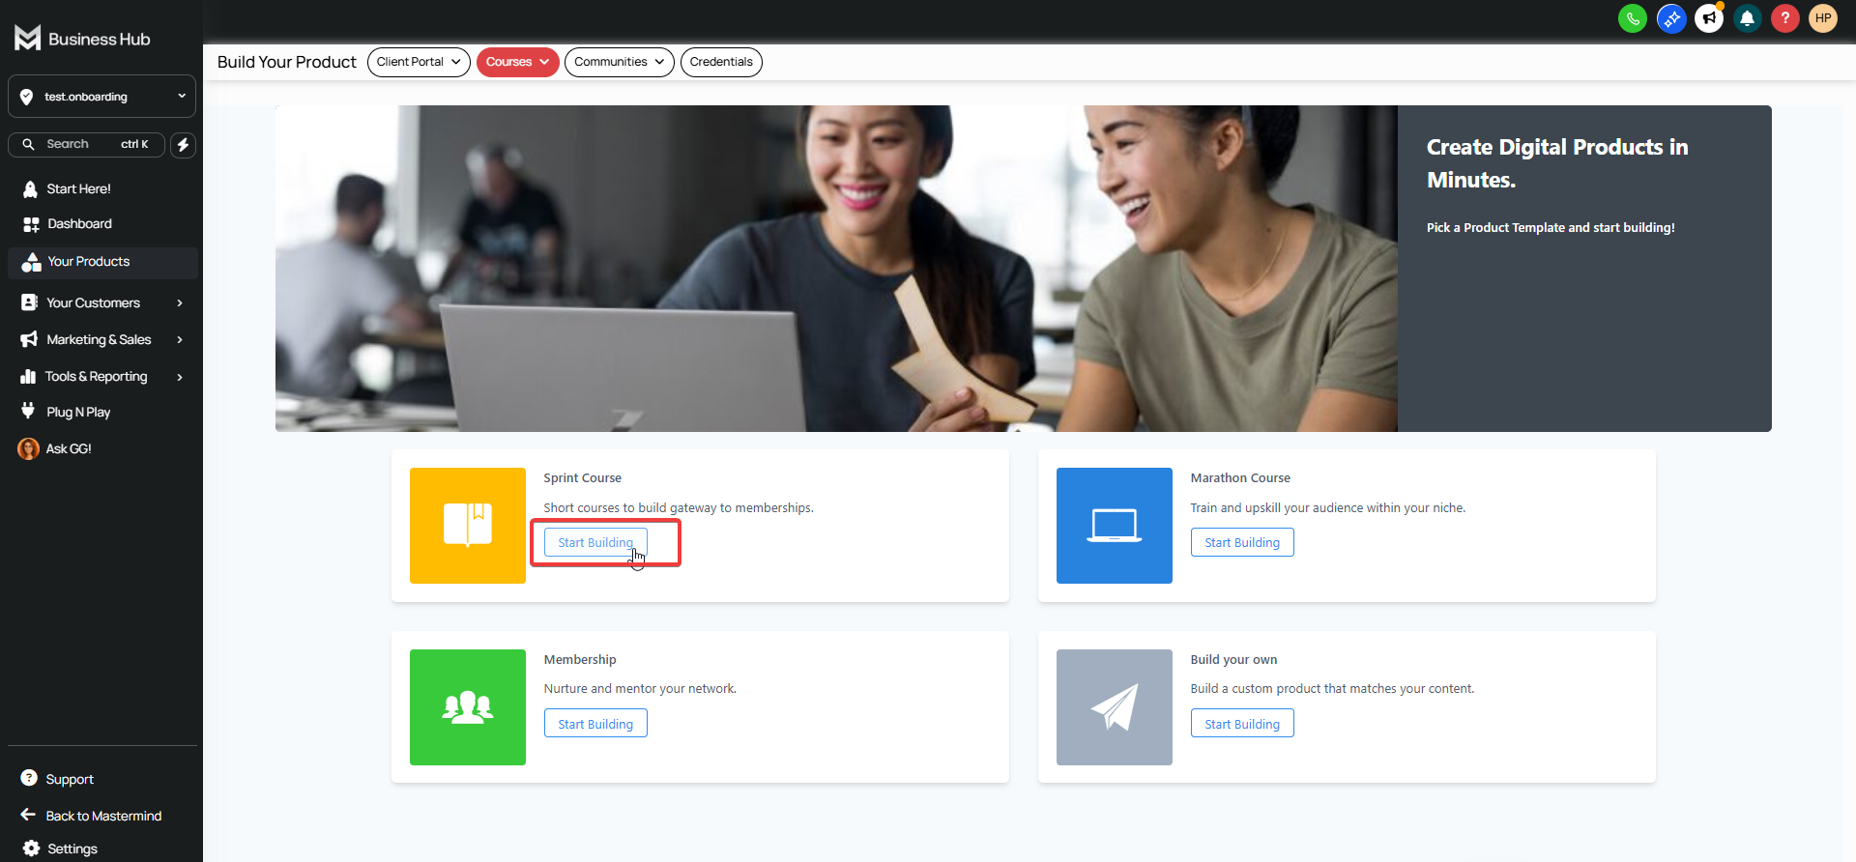This screenshot has width=1856, height=862.
Task: Click the location pin icon beside test.onboarding
Action: click(26, 97)
